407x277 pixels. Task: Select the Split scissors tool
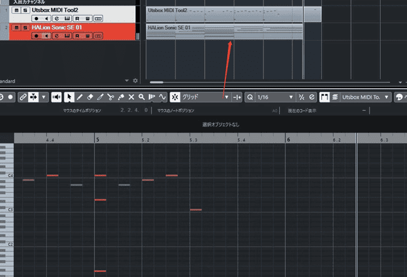click(x=111, y=97)
